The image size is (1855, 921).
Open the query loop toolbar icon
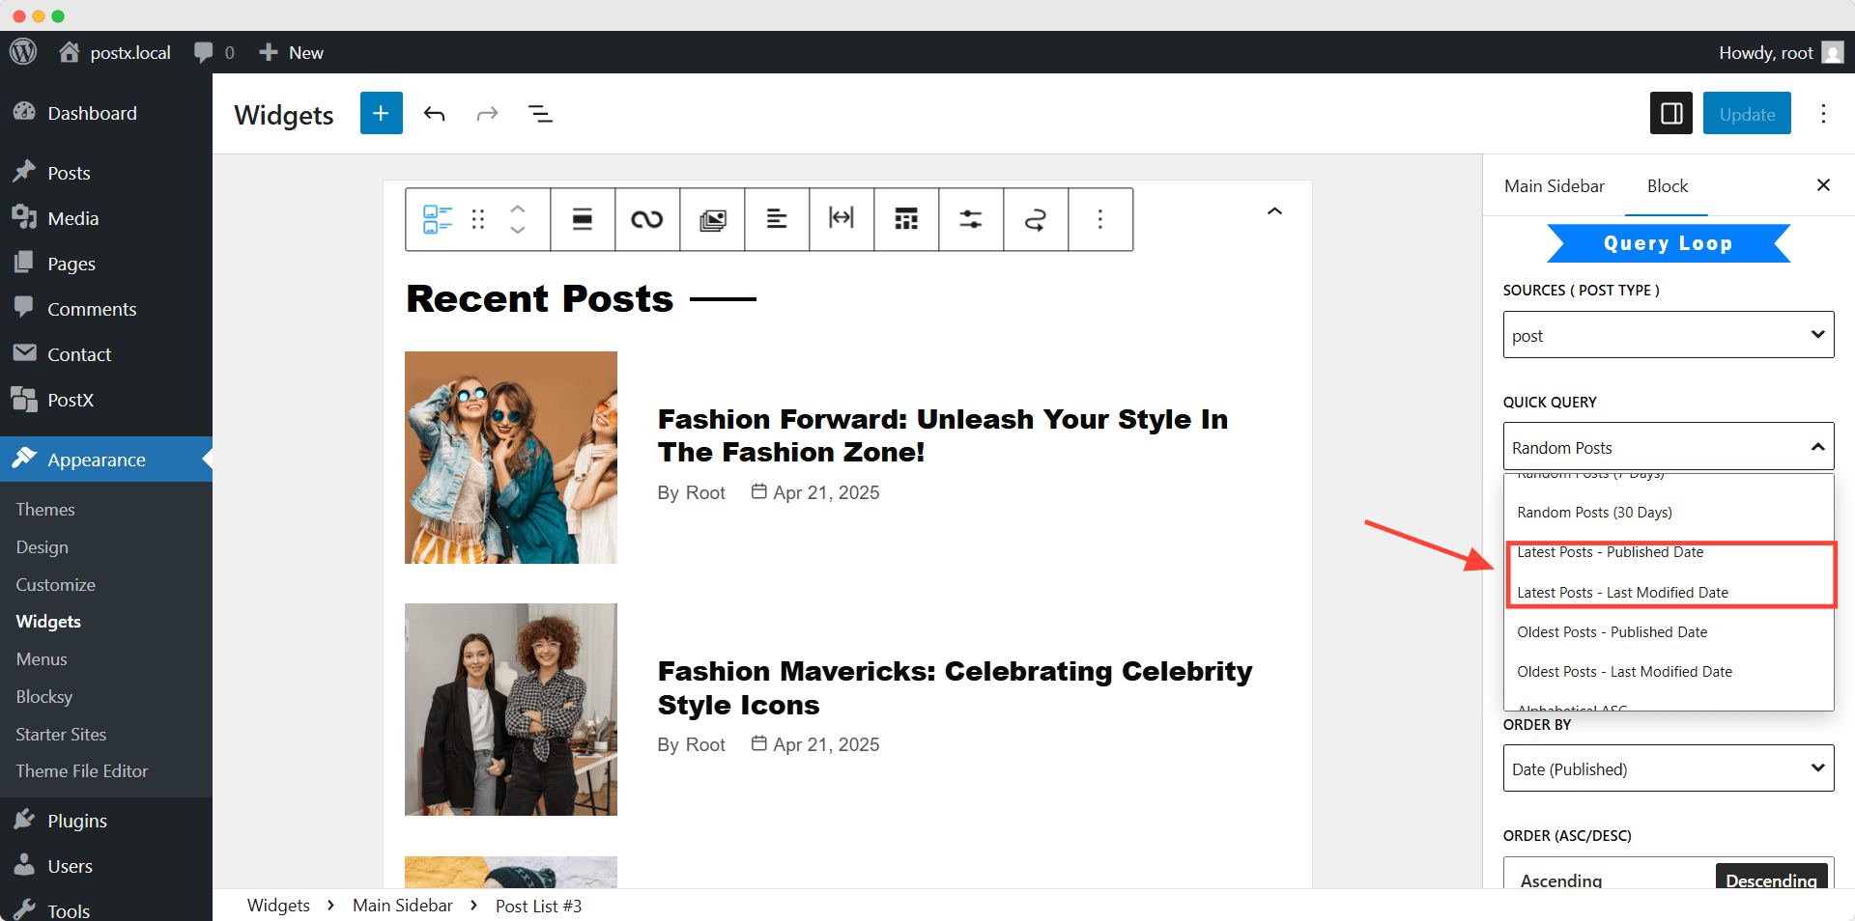coord(647,219)
